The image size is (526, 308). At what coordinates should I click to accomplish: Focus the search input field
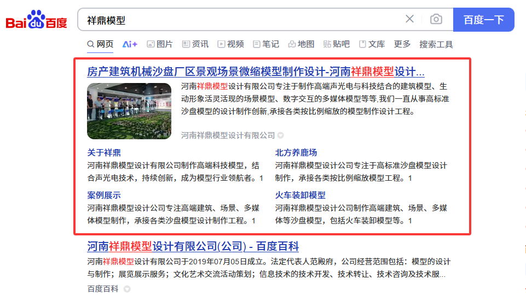(x=241, y=20)
